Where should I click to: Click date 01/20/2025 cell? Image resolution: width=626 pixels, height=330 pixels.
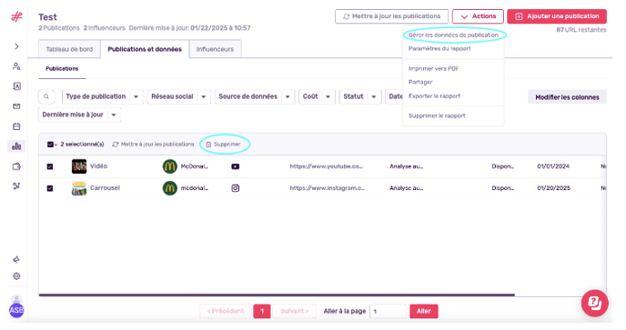click(x=553, y=188)
